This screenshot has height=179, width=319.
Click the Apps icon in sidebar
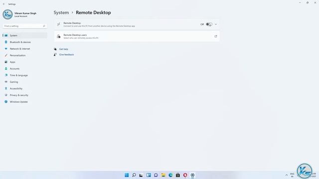coord(6,62)
